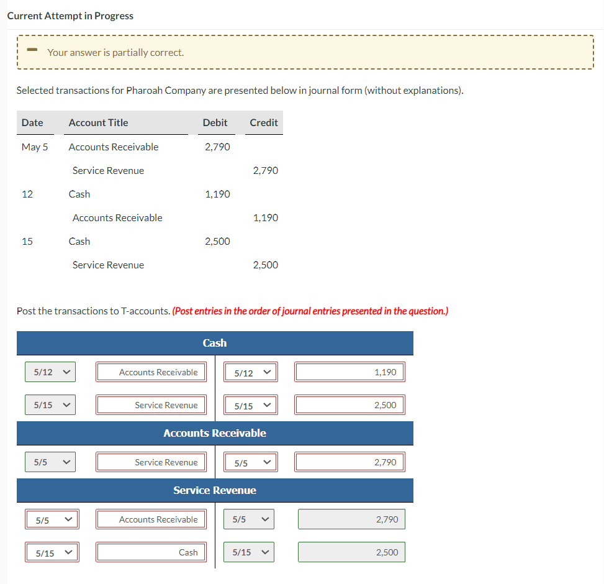Select the 2,790 amount field under Service Revenue
Screen dimensions: 604x584
[x=351, y=519]
